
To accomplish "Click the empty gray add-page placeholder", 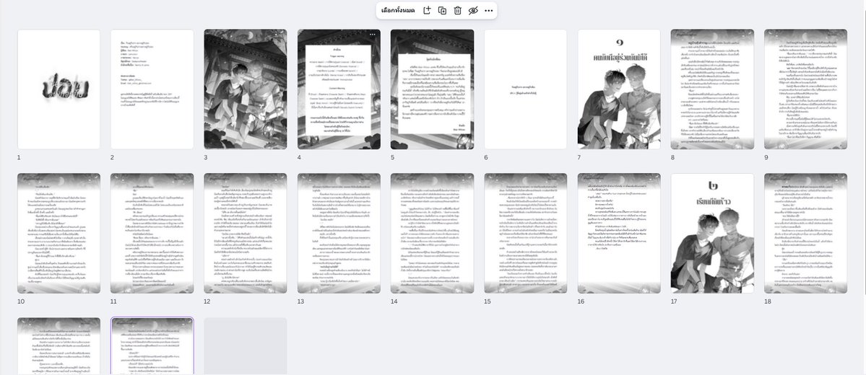I will point(246,346).
